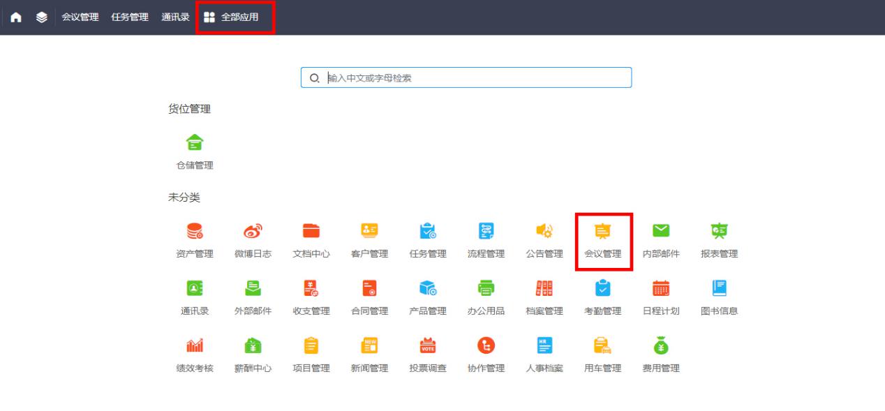Launch the 报表管理 report management app

719,232
